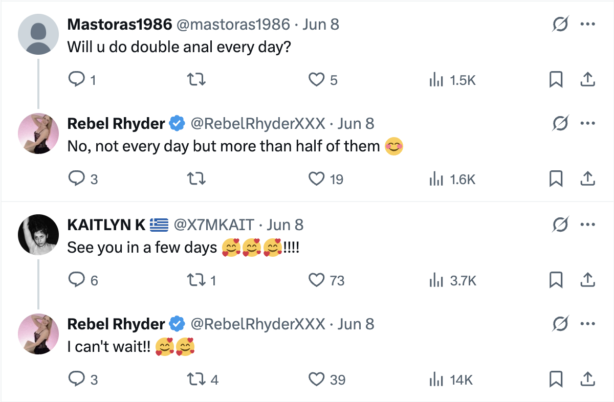Open more options on KAITLYN K tweet

(588, 225)
